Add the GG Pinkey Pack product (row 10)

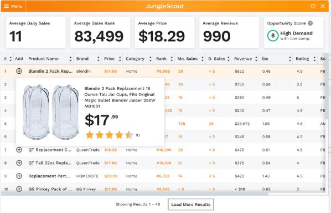click(x=19, y=189)
